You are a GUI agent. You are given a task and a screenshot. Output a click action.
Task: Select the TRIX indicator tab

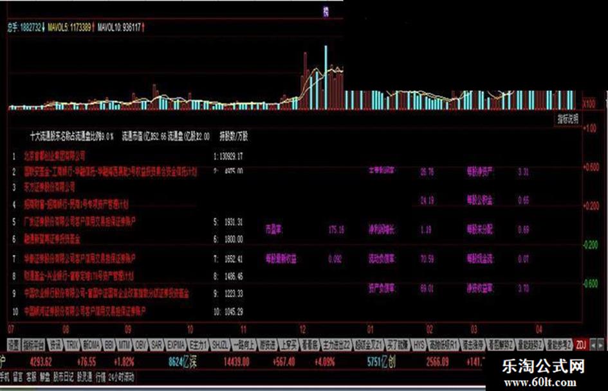[x=73, y=345]
